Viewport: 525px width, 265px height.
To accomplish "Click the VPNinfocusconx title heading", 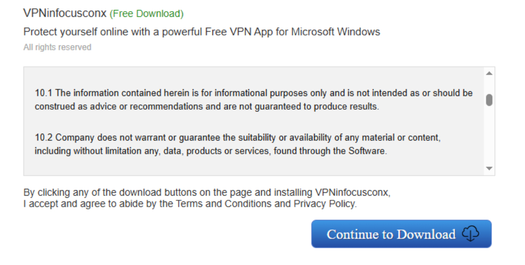I will (x=65, y=13).
